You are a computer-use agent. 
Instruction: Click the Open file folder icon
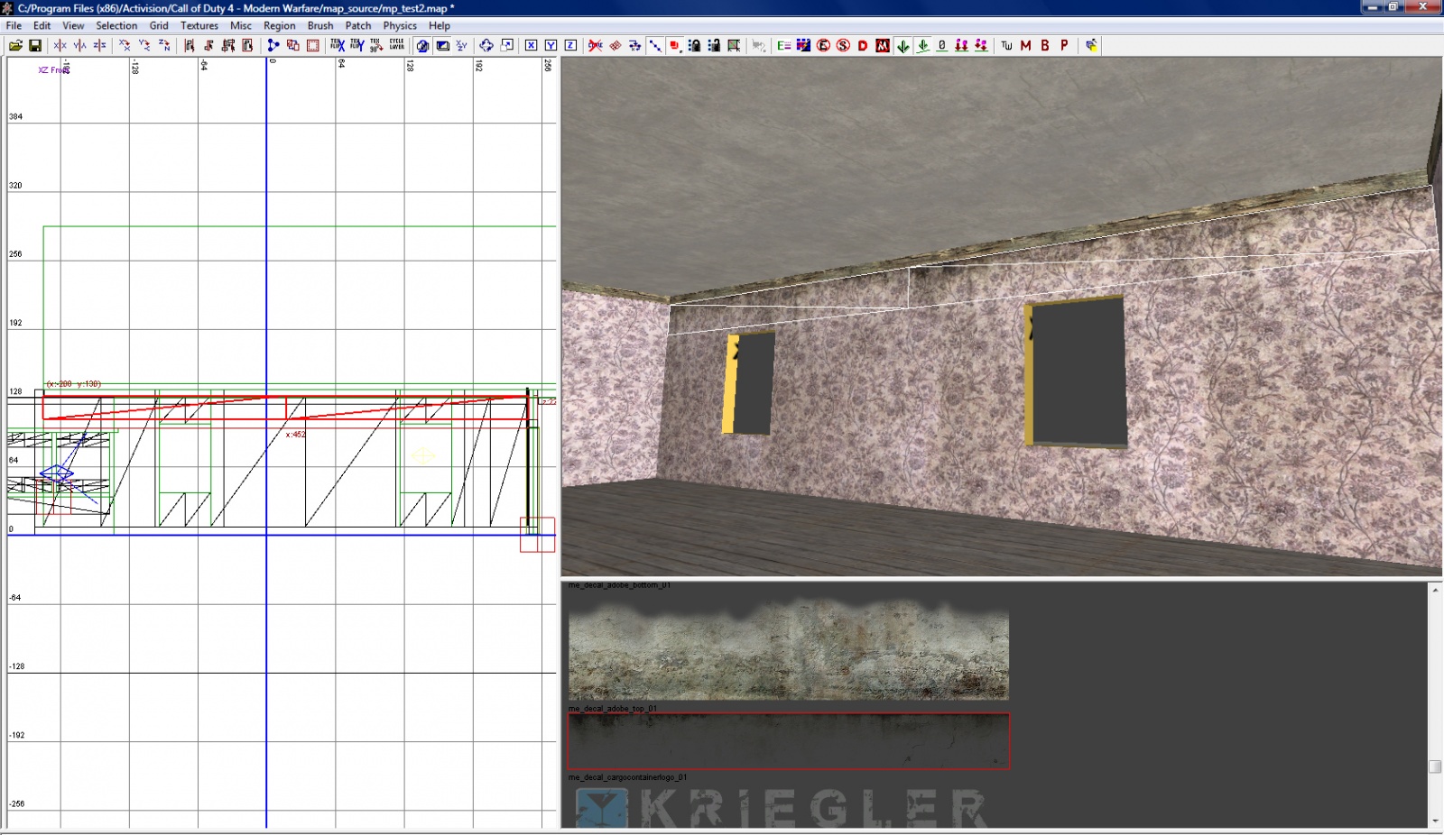(15, 46)
